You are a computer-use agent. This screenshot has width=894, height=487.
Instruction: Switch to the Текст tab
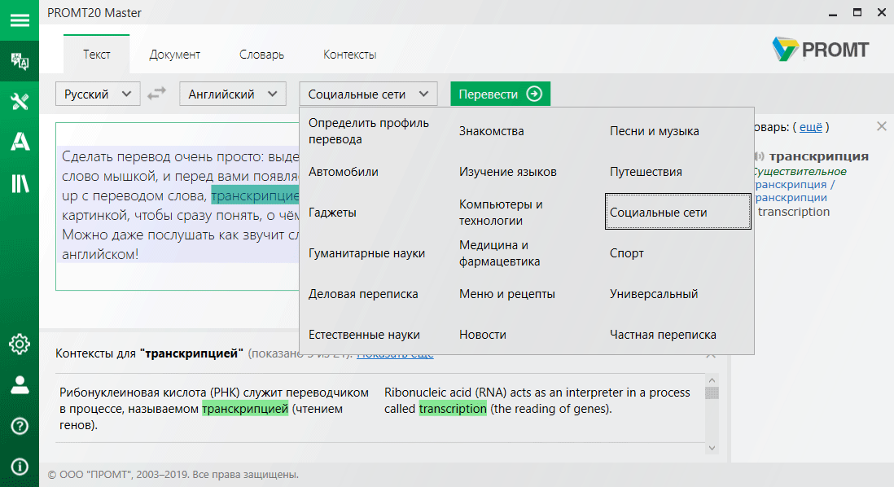(96, 55)
